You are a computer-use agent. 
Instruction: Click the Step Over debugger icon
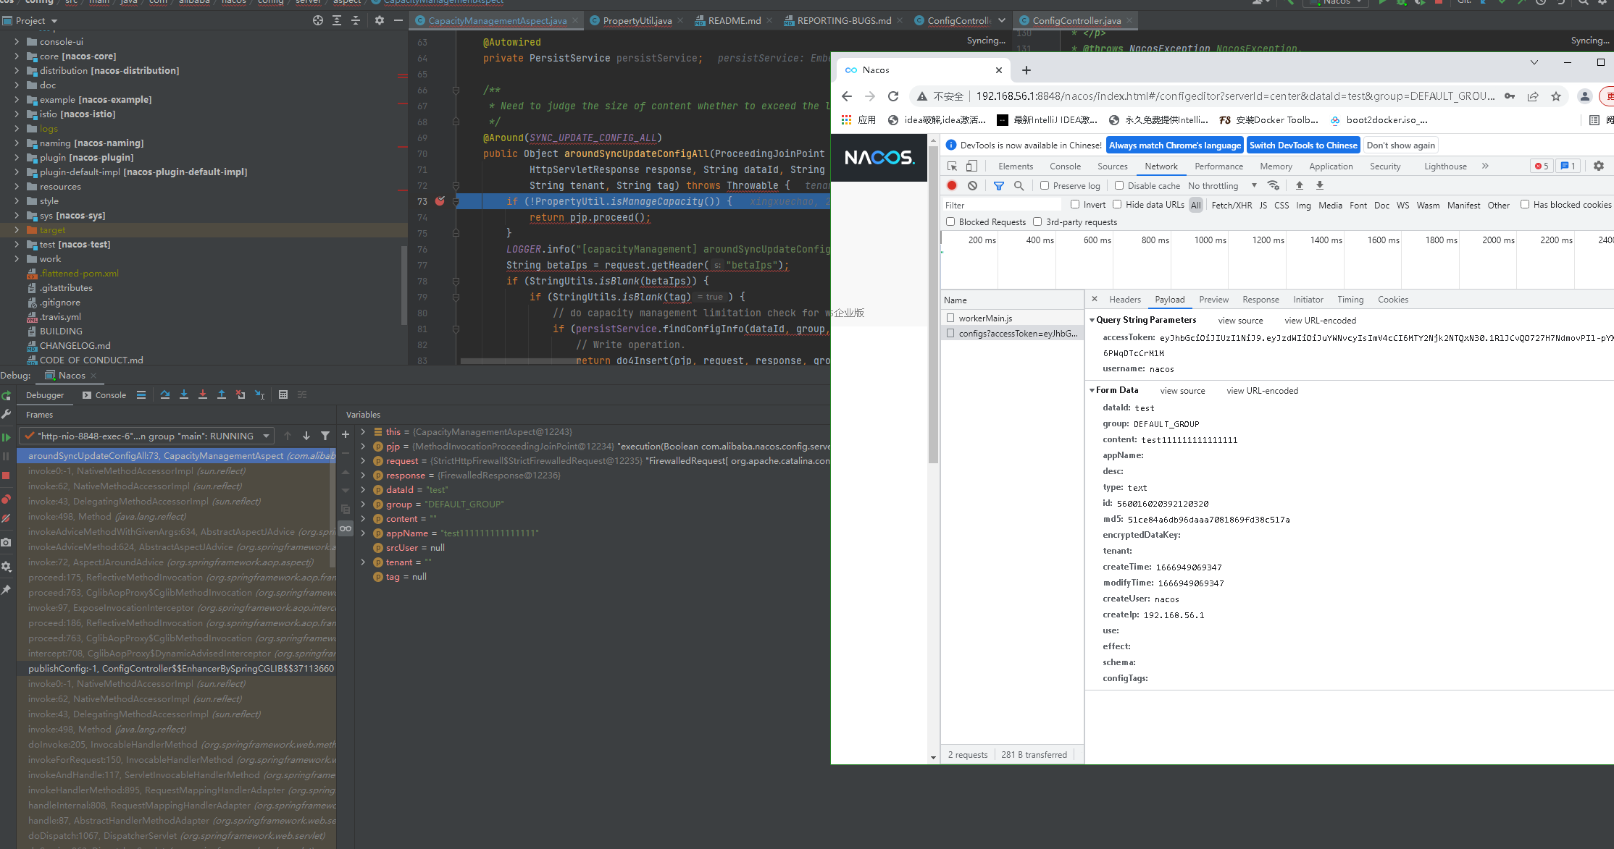point(165,394)
